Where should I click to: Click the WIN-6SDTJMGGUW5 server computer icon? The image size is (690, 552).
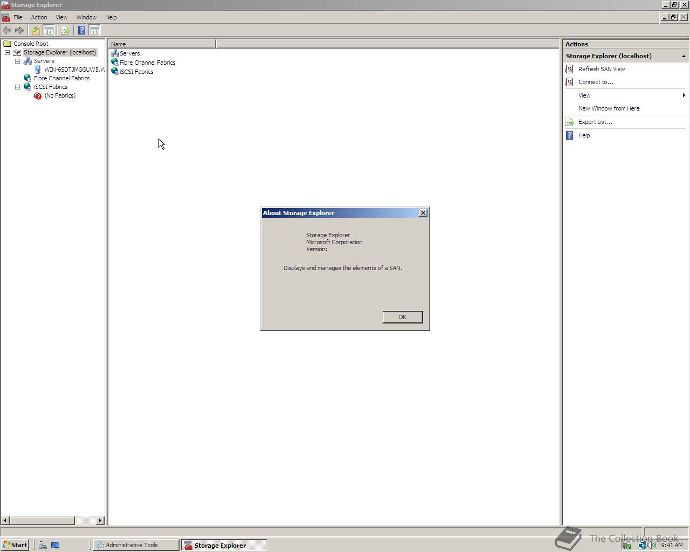pyautogui.click(x=38, y=70)
